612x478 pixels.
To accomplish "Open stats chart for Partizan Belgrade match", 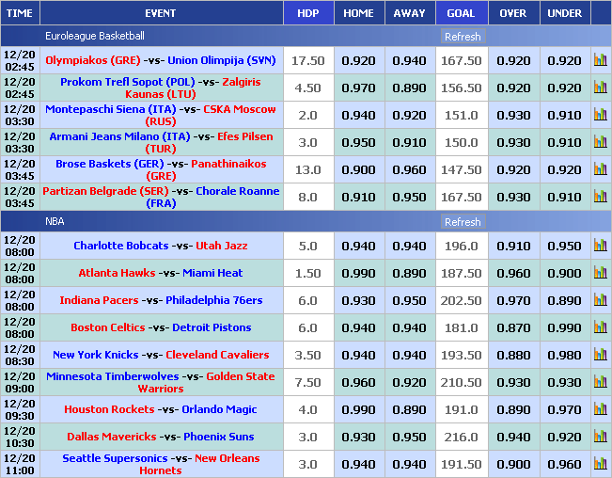I will pos(600,197).
